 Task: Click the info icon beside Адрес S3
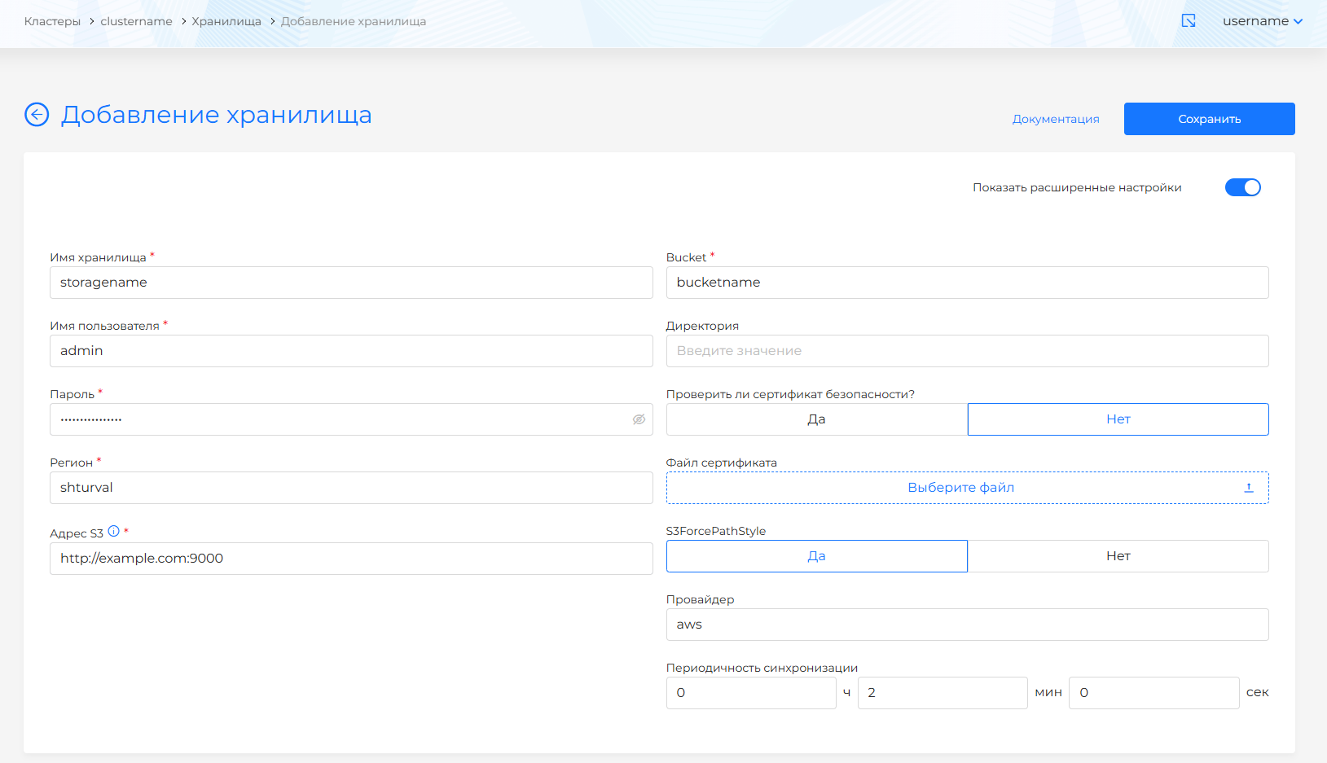(x=114, y=531)
